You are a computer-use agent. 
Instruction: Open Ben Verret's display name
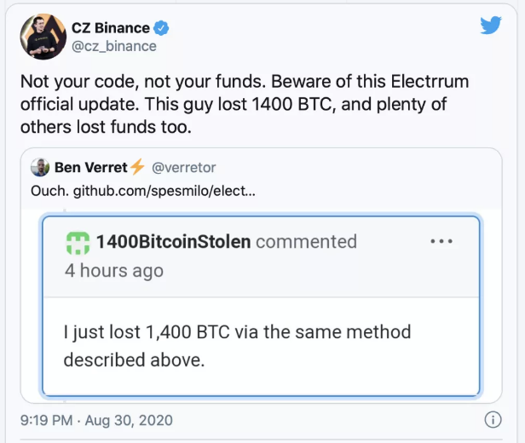point(89,167)
